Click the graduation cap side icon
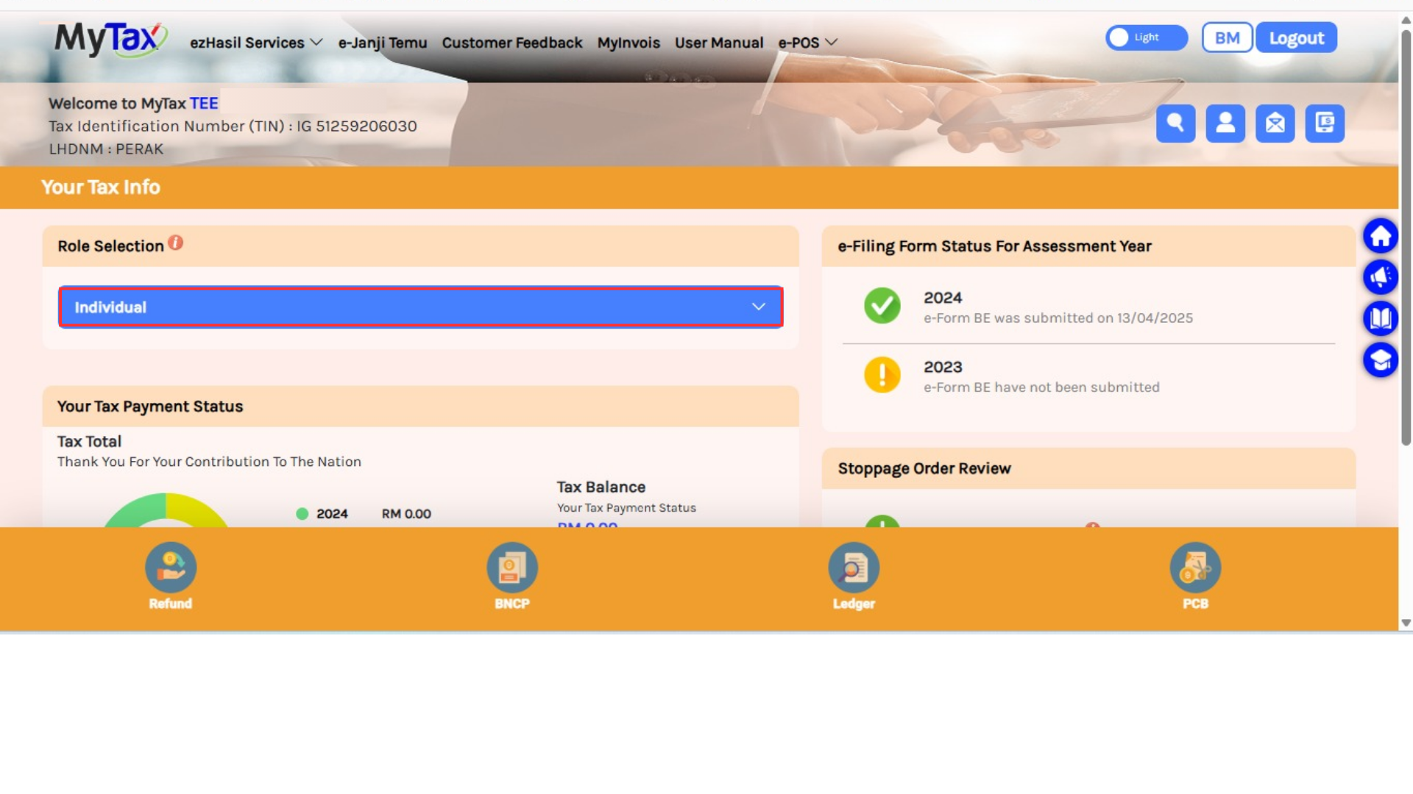Viewport: 1413px width, 794px height. point(1381,360)
